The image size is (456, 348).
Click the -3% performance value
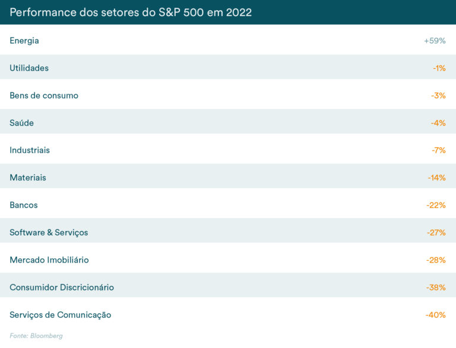point(438,95)
